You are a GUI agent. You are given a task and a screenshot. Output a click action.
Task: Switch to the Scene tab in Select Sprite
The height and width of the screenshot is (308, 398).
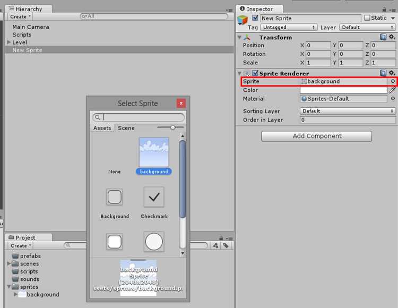[126, 128]
